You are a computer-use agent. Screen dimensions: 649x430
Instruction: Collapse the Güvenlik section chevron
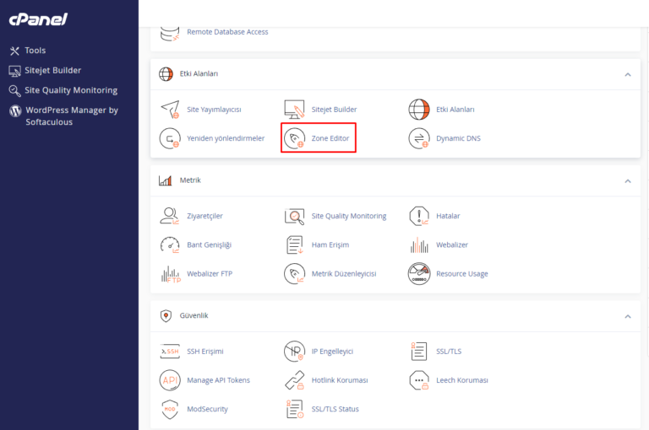click(627, 316)
